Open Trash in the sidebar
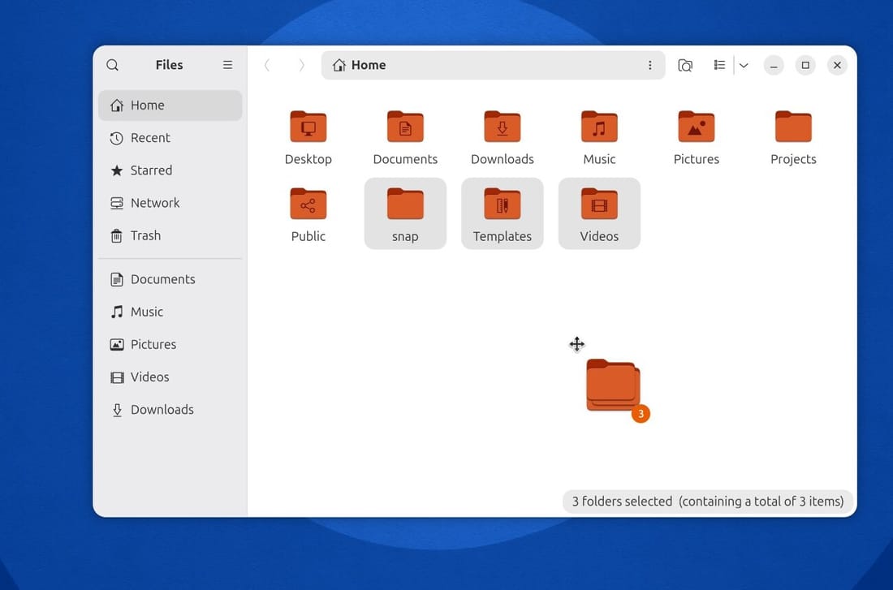The height and width of the screenshot is (590, 893). (x=170, y=235)
